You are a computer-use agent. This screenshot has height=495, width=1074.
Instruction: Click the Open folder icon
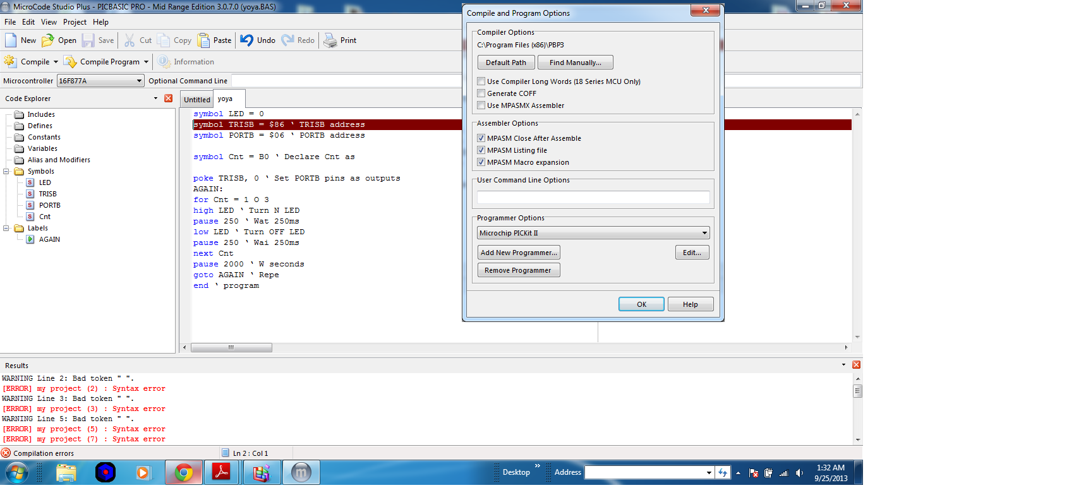[48, 40]
